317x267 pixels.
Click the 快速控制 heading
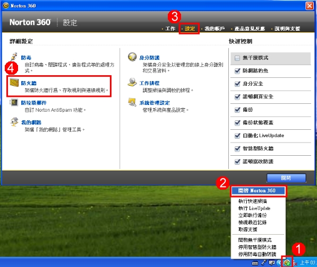tap(241, 41)
